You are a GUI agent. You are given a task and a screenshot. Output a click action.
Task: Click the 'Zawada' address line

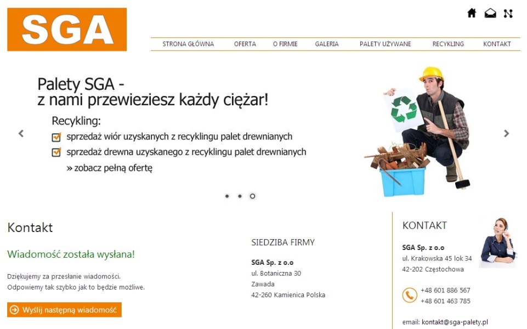[x=263, y=284]
